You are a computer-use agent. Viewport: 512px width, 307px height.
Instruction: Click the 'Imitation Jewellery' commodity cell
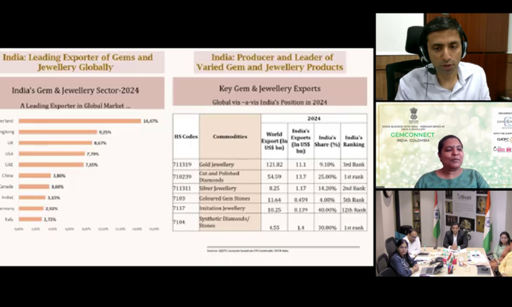(x=222, y=208)
